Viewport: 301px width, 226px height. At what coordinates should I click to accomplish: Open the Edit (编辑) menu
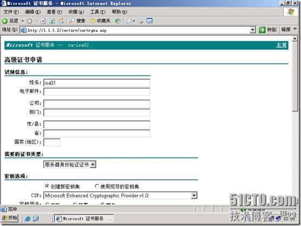point(33,12)
